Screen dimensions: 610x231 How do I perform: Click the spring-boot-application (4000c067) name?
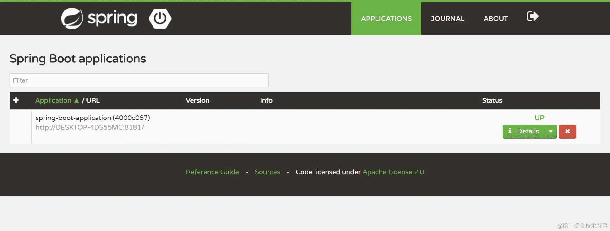pyautogui.click(x=93, y=118)
